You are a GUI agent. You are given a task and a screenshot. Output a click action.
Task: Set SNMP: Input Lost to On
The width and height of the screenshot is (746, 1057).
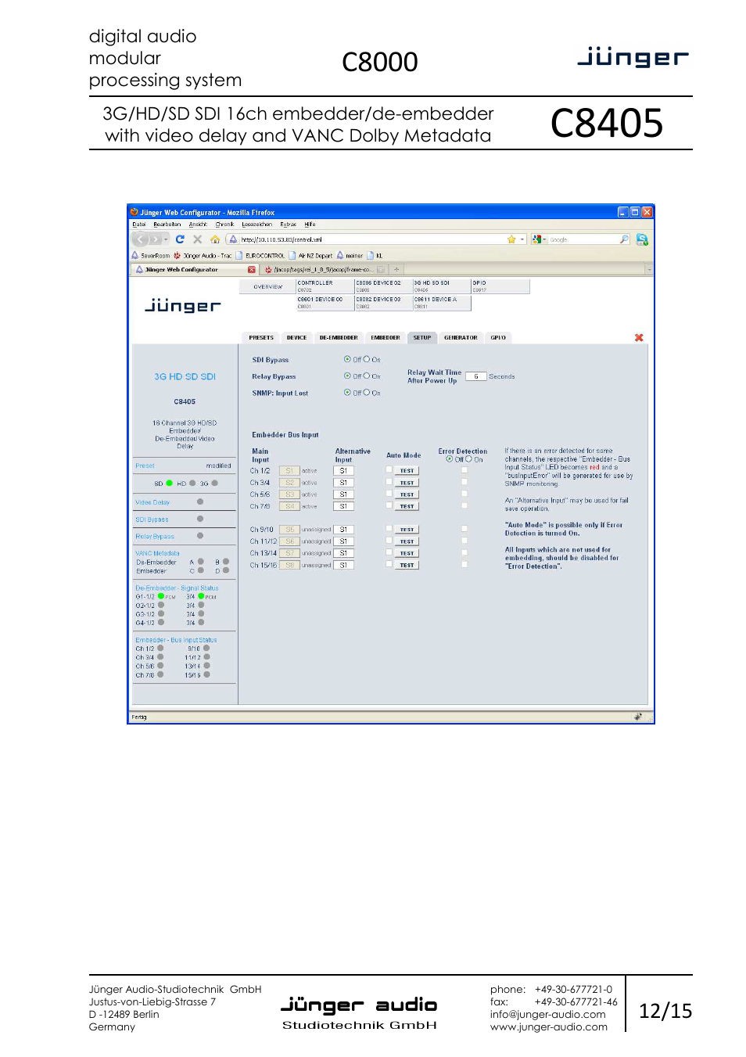coord(366,393)
